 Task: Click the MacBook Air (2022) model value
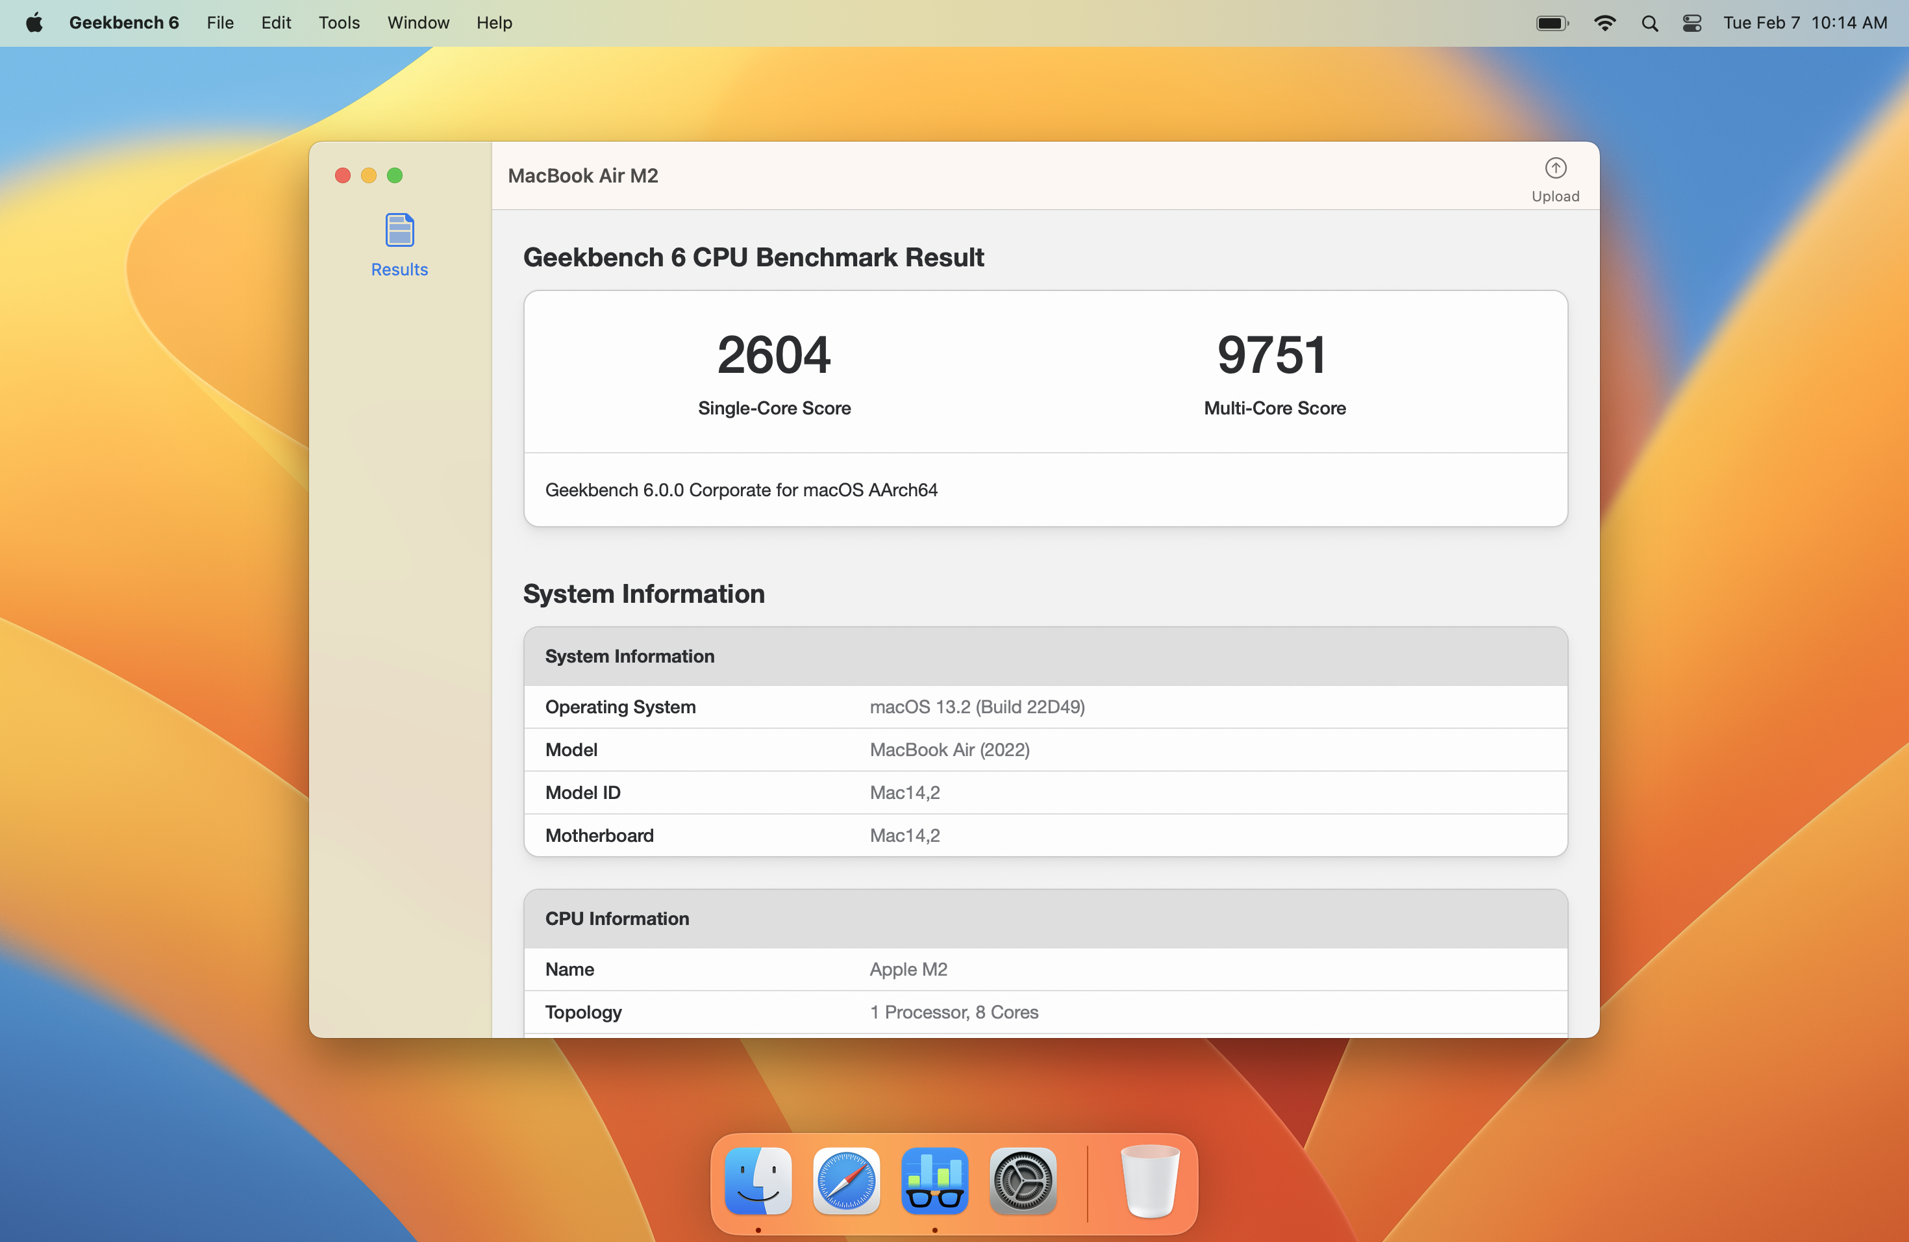pyautogui.click(x=950, y=750)
